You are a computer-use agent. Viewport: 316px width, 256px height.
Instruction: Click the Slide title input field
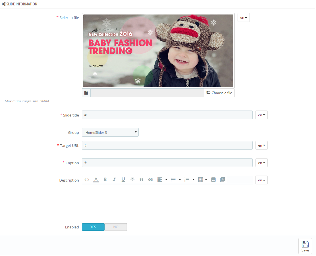click(x=167, y=115)
